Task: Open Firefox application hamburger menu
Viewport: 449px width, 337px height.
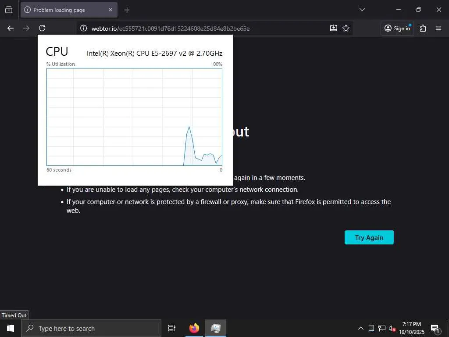Action: pyautogui.click(x=438, y=28)
